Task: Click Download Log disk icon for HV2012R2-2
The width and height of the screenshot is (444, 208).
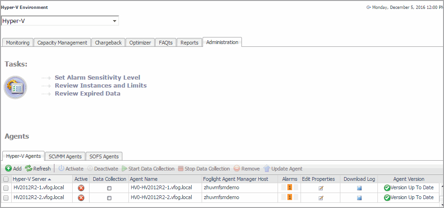Action: [x=359, y=198]
